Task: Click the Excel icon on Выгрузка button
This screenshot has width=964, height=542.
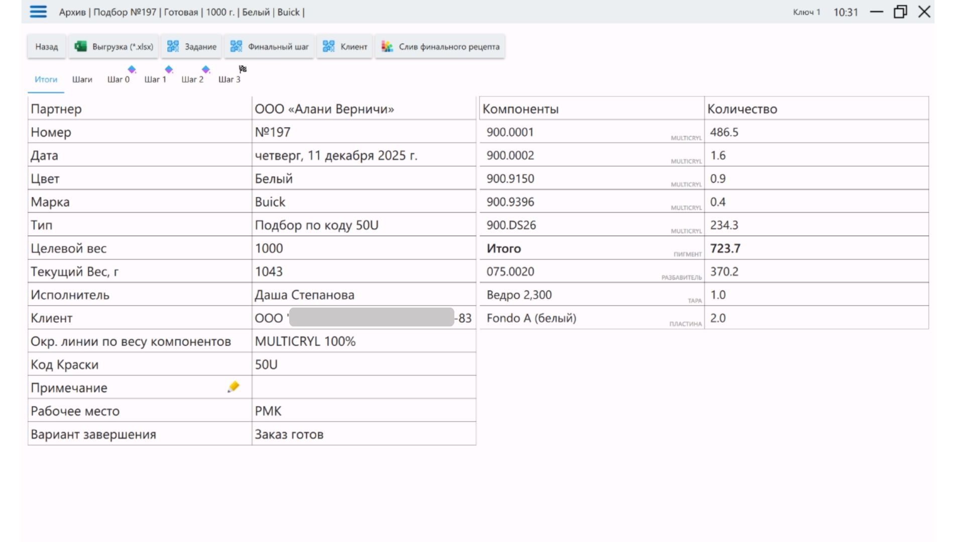Action: (80, 47)
